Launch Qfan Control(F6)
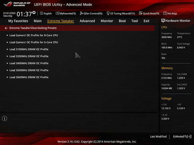Image resolution: width=194 pixels, height=145 pixels. (x=93, y=14)
